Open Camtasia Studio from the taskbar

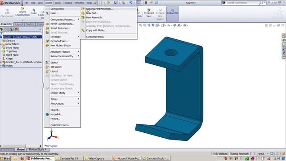coord(156,158)
